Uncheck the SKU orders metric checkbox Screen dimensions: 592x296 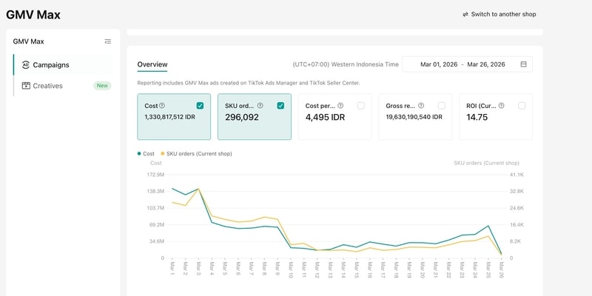click(280, 106)
